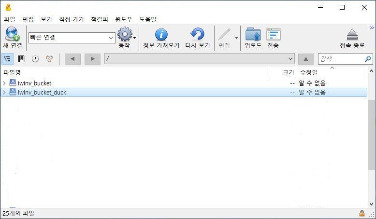The width and height of the screenshot is (376, 219).
Task: Click the Disconnect (접속 종료) eject icon
Action: click(x=352, y=34)
